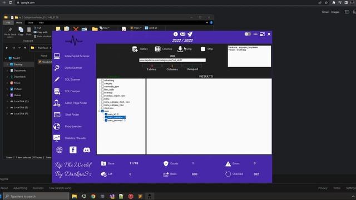Open the recent locations dropdown in File Explorer
Screen dimensions: 356x200
[19, 48]
